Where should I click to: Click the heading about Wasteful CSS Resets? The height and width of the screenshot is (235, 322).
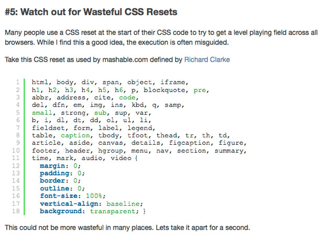click(91, 12)
